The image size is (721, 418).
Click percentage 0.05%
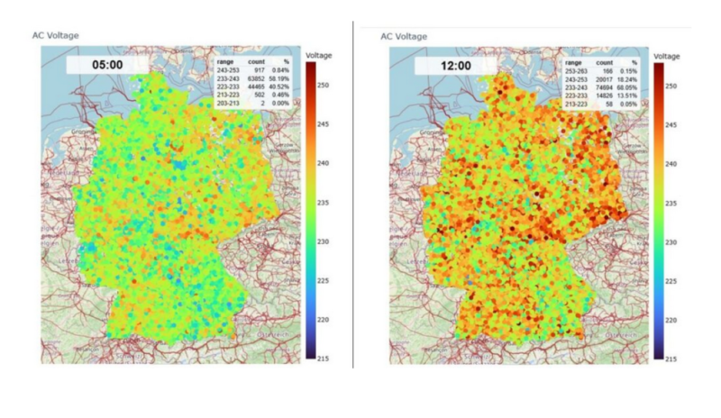pos(628,104)
